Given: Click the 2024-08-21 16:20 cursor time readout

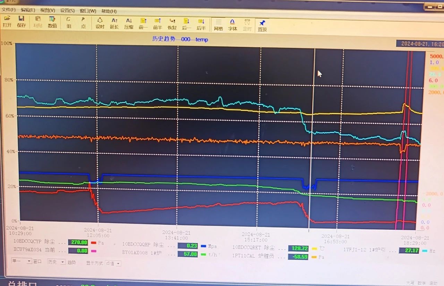Looking at the screenshot, I should (x=420, y=44).
